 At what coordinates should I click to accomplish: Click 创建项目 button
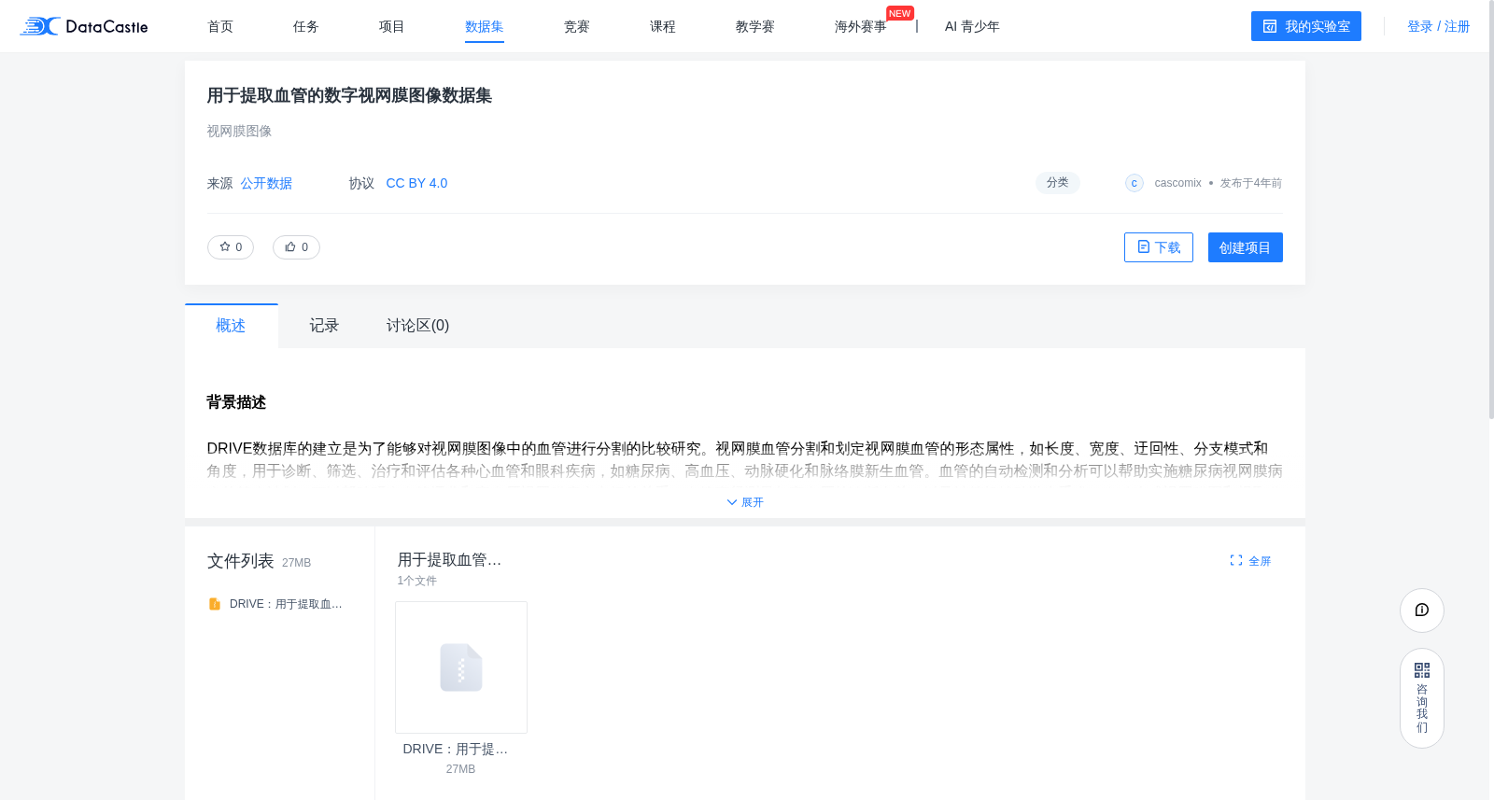pyautogui.click(x=1246, y=247)
